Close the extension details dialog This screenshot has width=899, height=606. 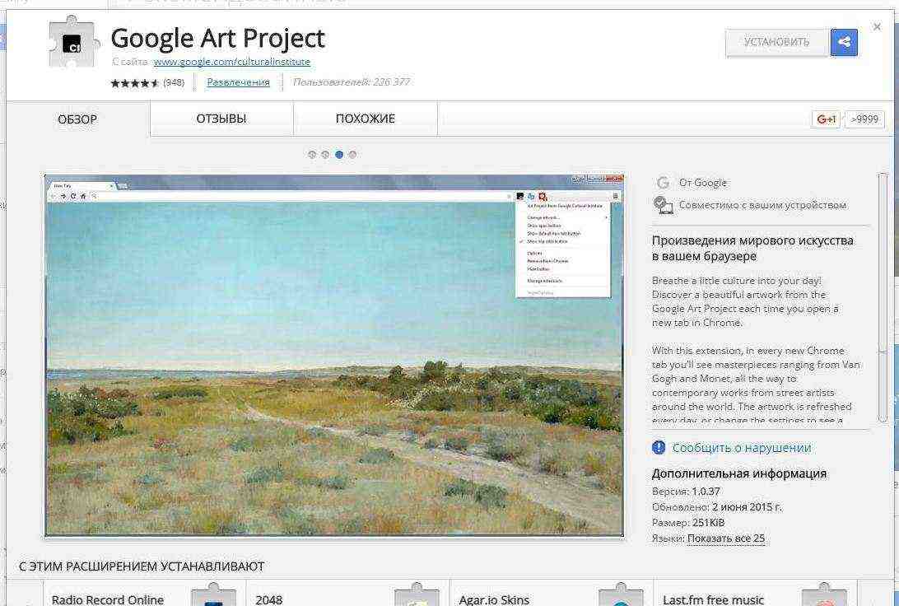pyautogui.click(x=877, y=26)
